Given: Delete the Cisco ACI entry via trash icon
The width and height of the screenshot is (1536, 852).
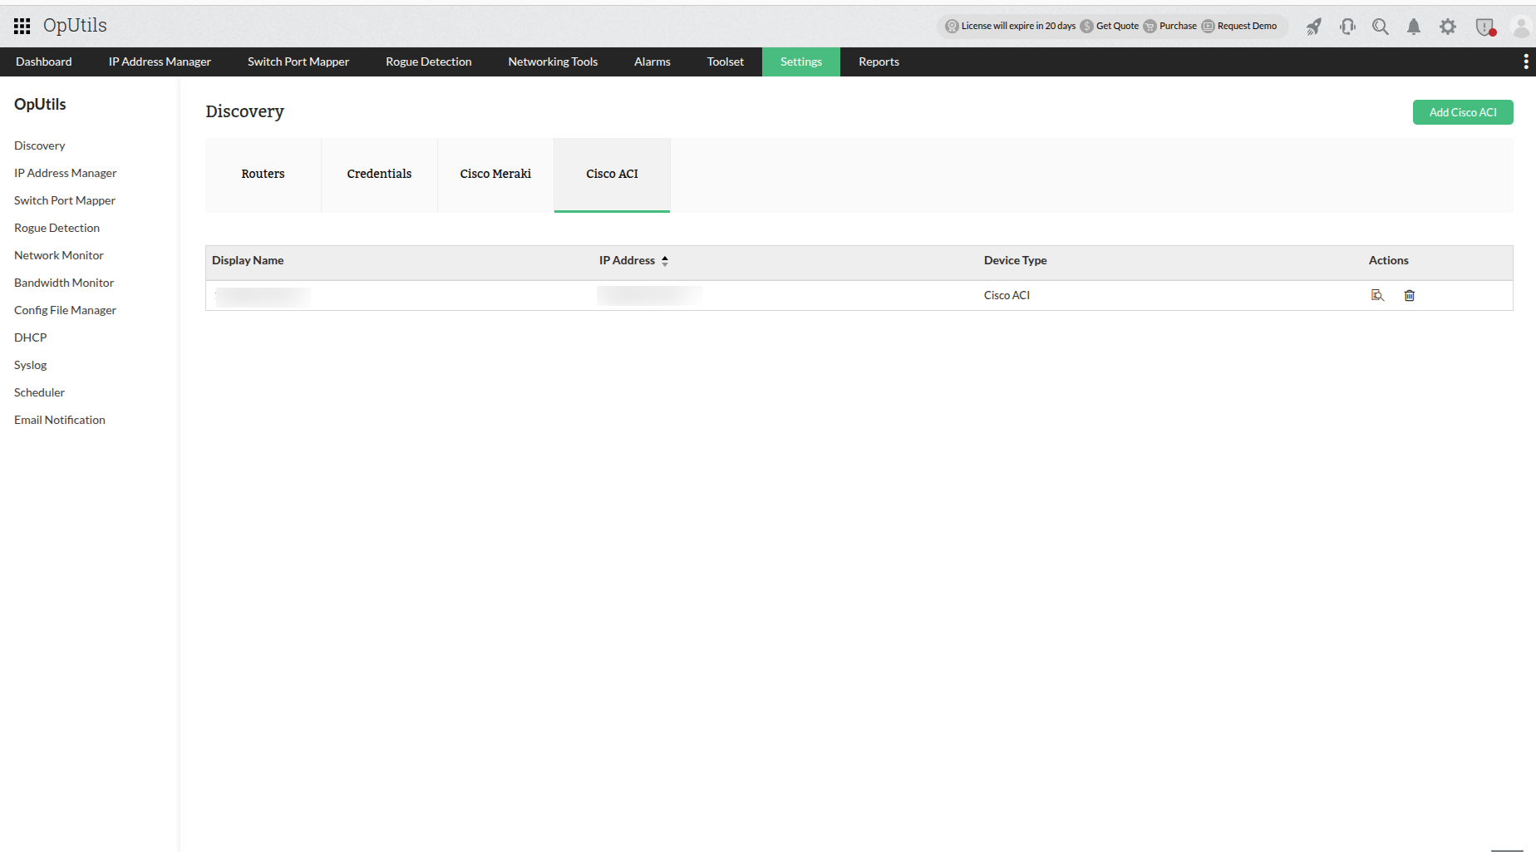Looking at the screenshot, I should (1409, 295).
